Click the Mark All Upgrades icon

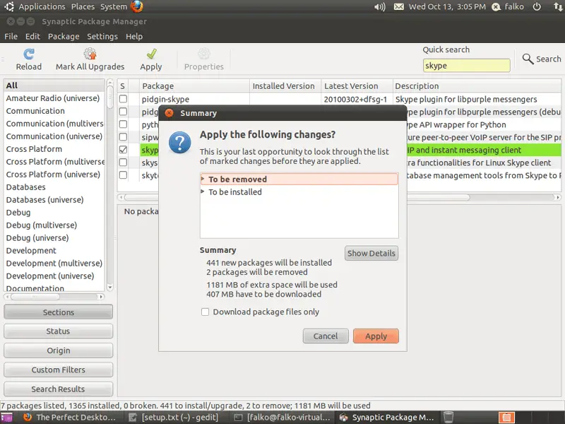coord(90,54)
